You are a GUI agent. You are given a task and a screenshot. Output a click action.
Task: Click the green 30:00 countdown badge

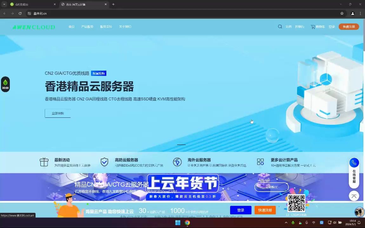5,84
